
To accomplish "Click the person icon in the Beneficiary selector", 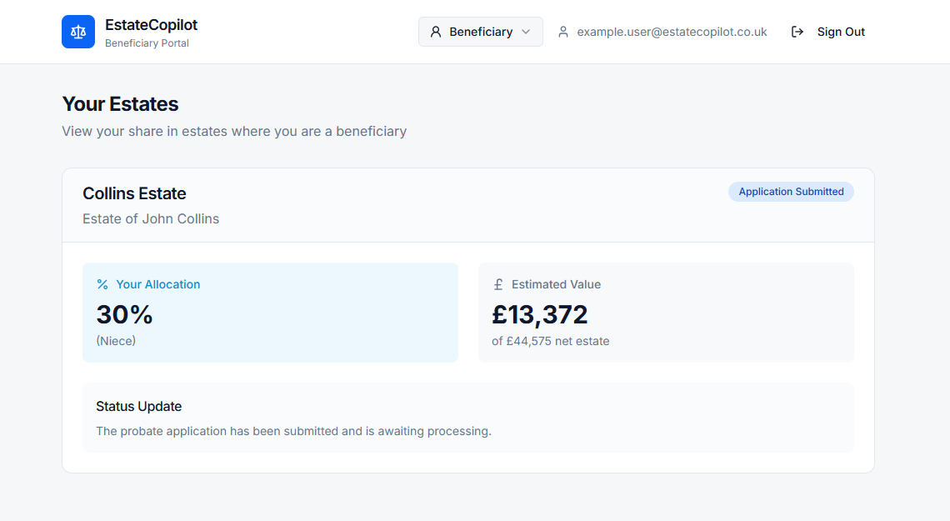I will tap(436, 31).
